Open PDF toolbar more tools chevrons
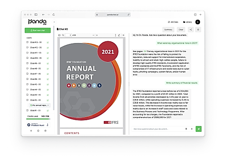The height and width of the screenshot is (165, 226). [124, 35]
